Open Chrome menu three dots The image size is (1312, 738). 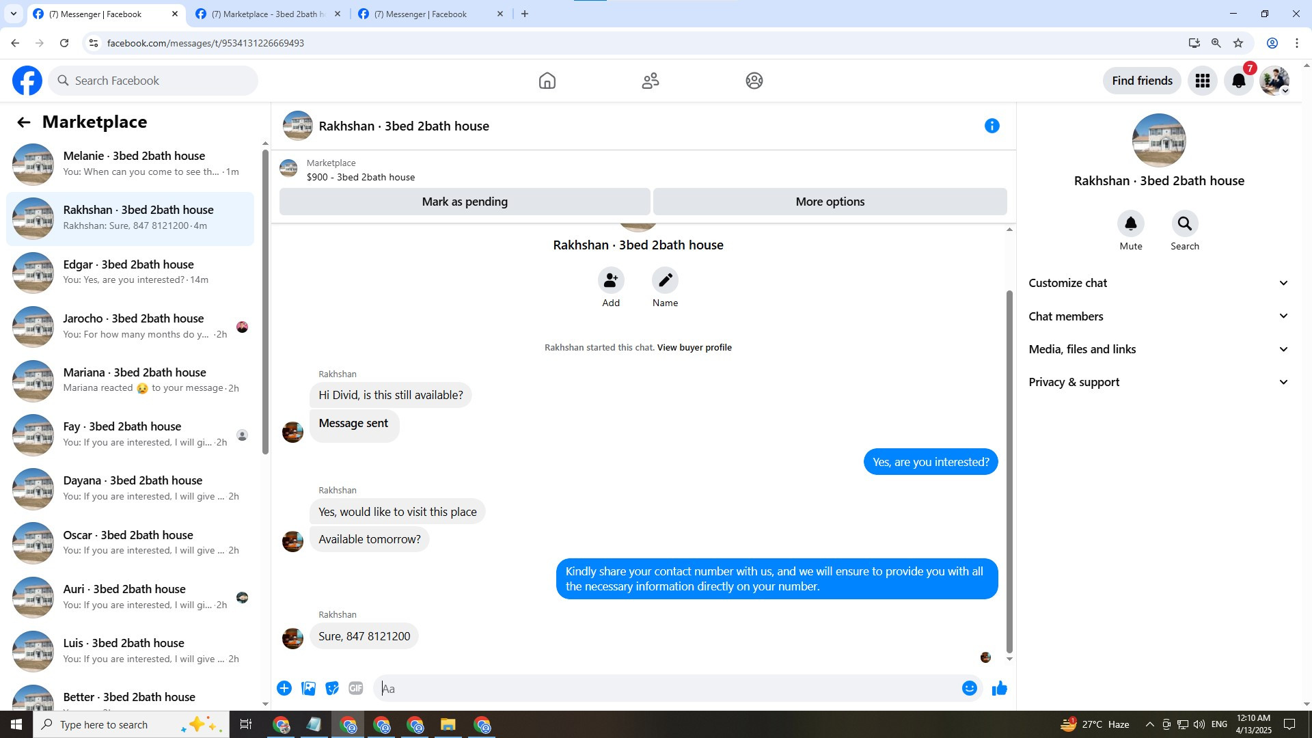coord(1297,43)
